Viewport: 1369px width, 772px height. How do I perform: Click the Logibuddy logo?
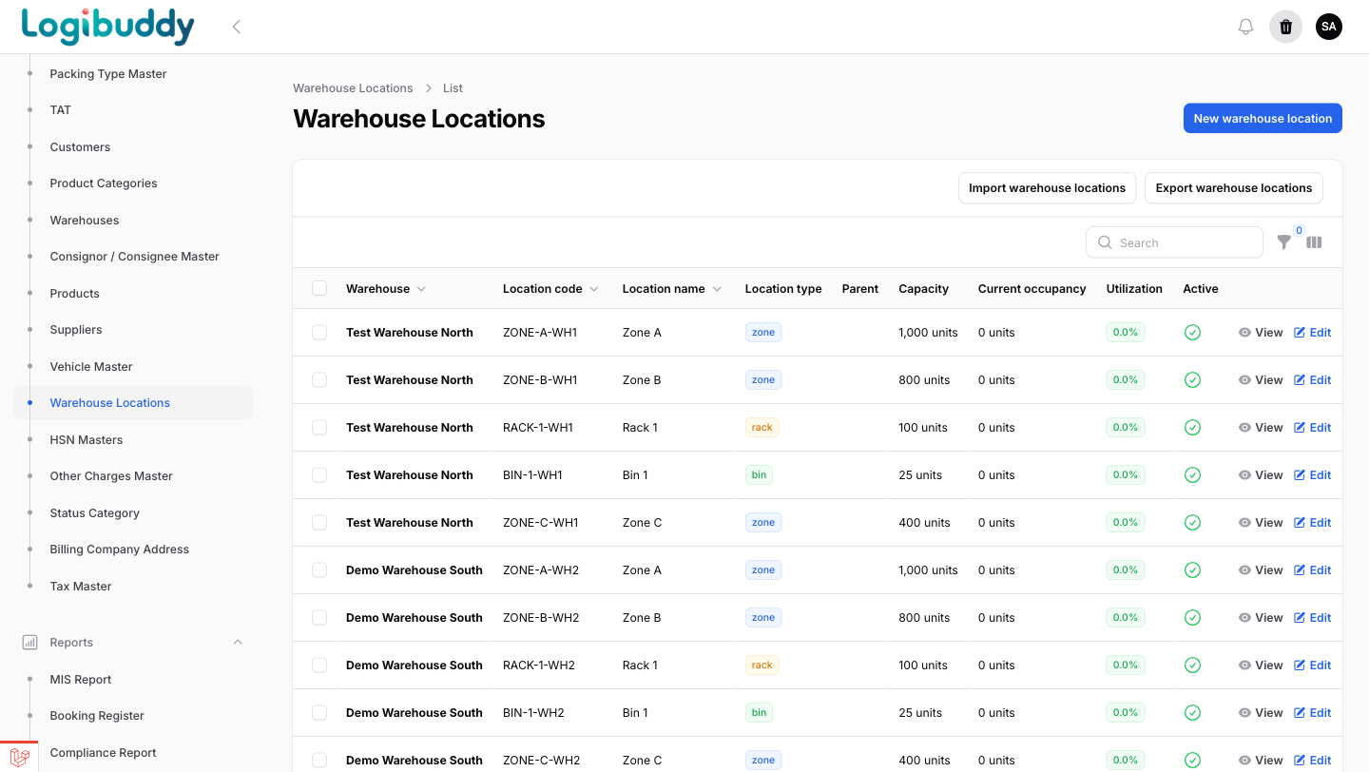coord(107,27)
